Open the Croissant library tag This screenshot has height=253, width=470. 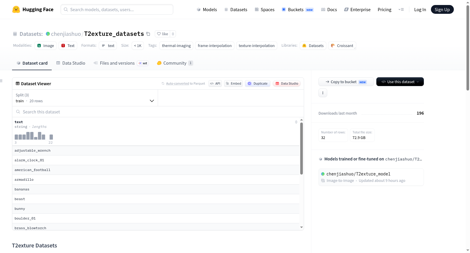[342, 46]
